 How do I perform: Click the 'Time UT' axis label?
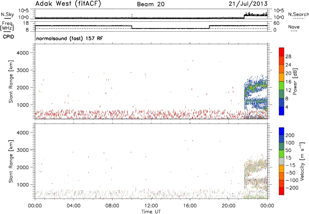point(151,211)
